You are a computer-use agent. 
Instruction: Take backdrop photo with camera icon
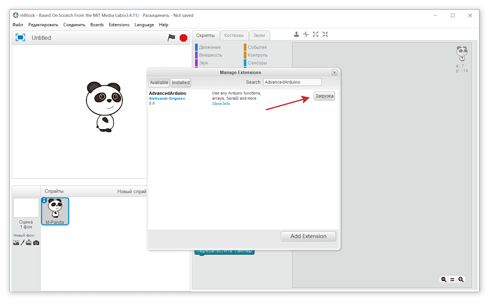(36, 243)
